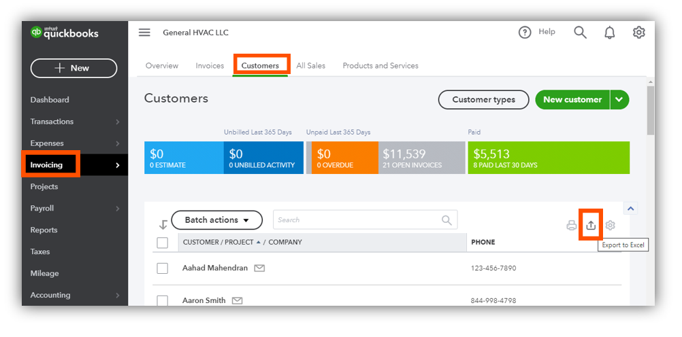Image resolution: width=682 pixels, height=337 pixels.
Task: Open the Help question mark icon
Action: click(x=525, y=32)
